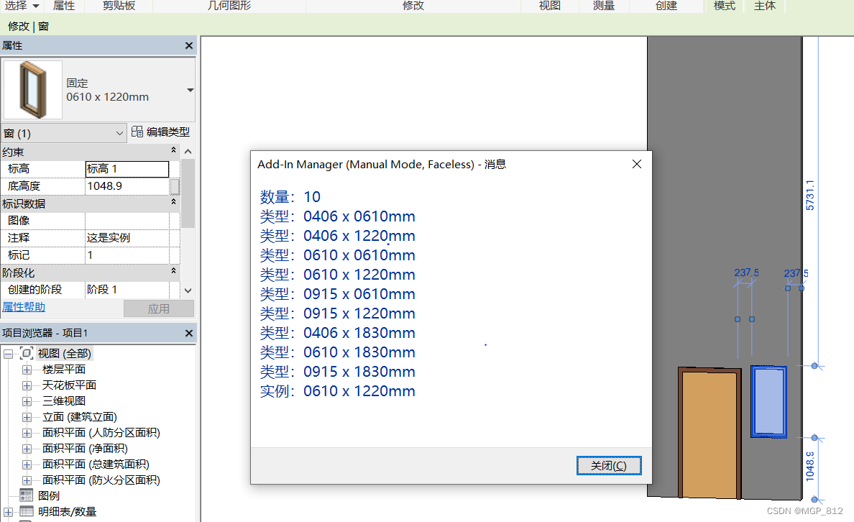This screenshot has height=522, width=854.
Task: Click the 关闭(C) button in the dialog
Action: (x=609, y=465)
